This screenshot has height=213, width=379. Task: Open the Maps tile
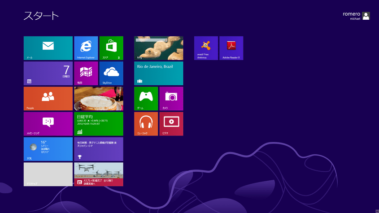click(x=86, y=73)
